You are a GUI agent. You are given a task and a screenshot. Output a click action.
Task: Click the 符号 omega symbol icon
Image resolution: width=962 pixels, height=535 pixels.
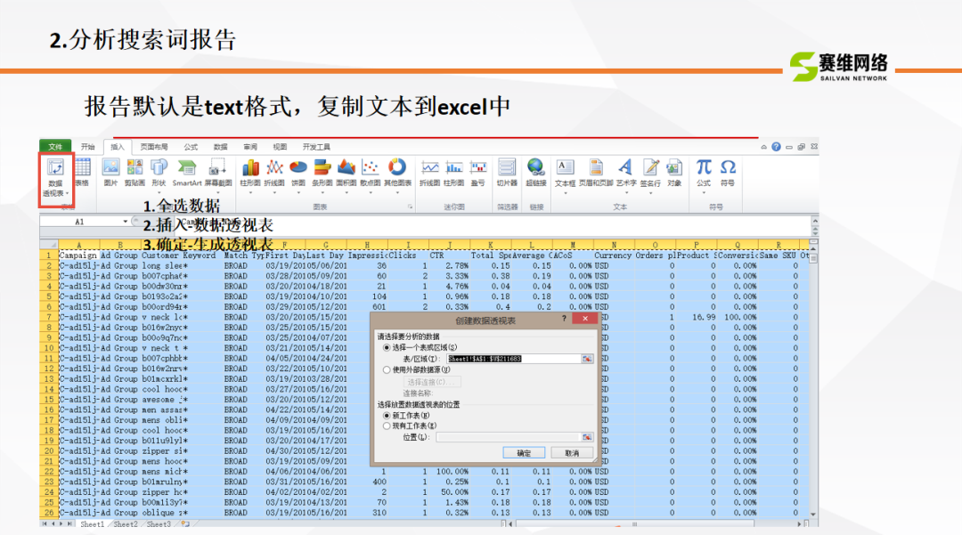pyautogui.click(x=728, y=167)
